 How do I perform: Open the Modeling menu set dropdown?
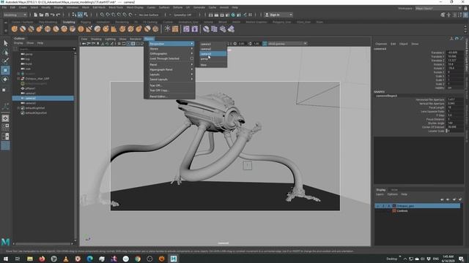click(15, 15)
